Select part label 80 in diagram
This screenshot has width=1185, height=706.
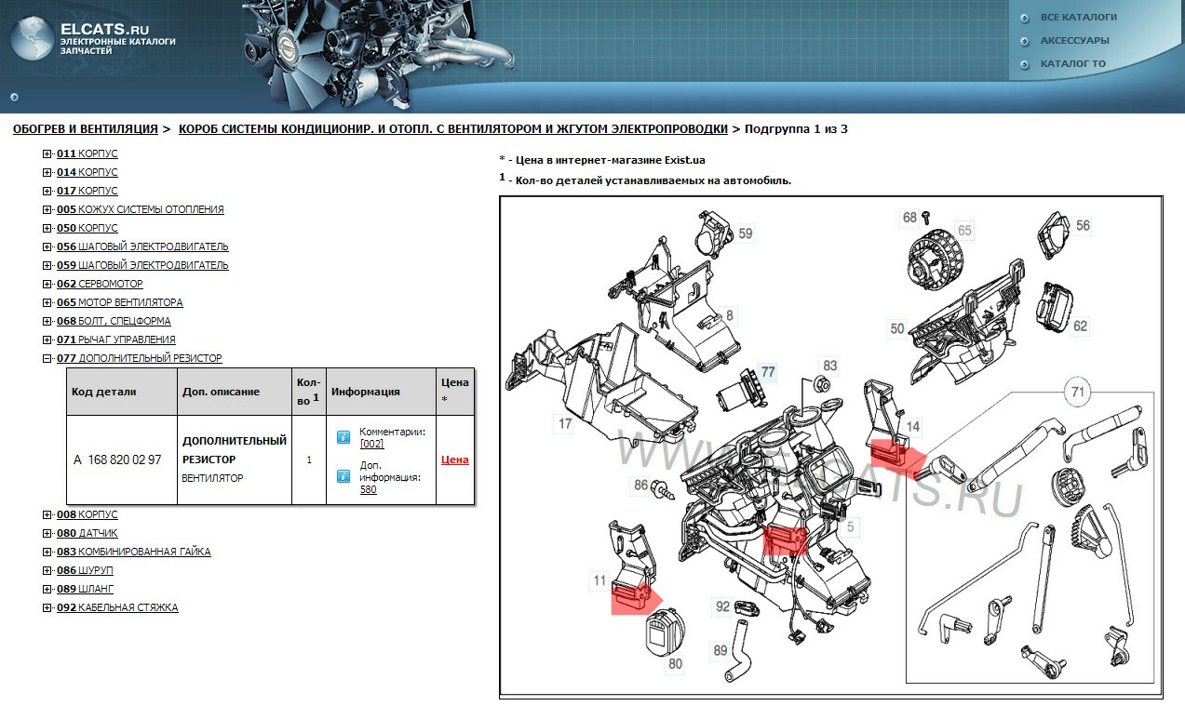(675, 664)
